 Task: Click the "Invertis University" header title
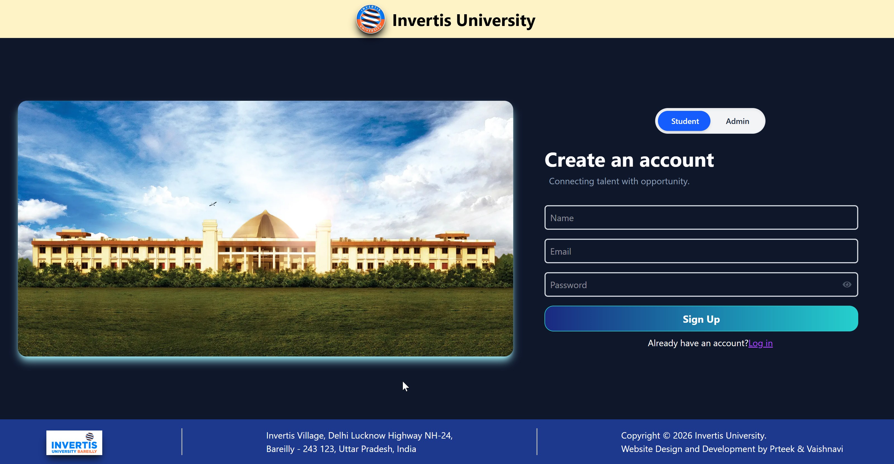(x=463, y=20)
